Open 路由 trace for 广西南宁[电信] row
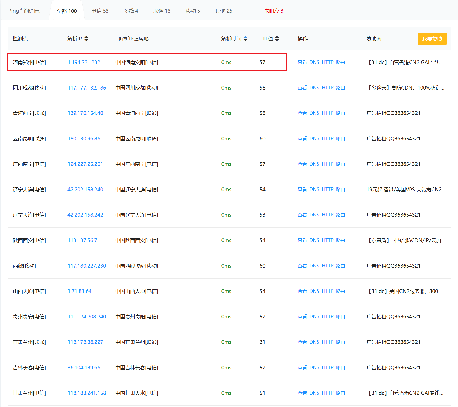458x407 pixels. 340,164
